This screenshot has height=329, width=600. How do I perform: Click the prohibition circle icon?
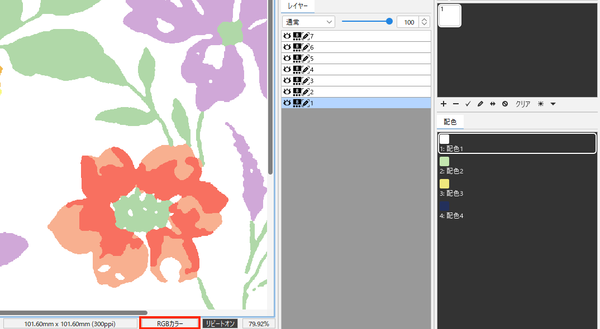coord(505,104)
